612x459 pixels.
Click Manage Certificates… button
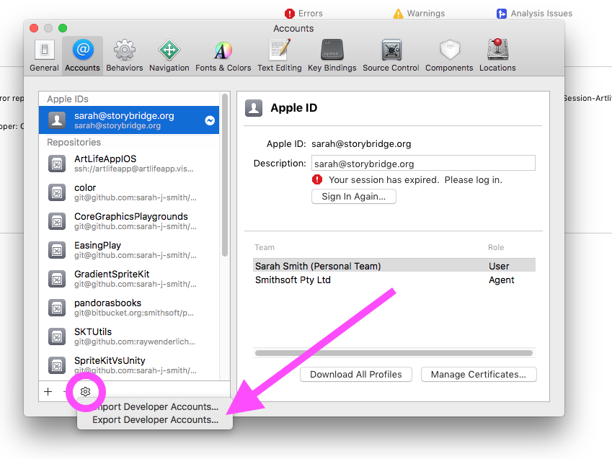pyautogui.click(x=479, y=374)
